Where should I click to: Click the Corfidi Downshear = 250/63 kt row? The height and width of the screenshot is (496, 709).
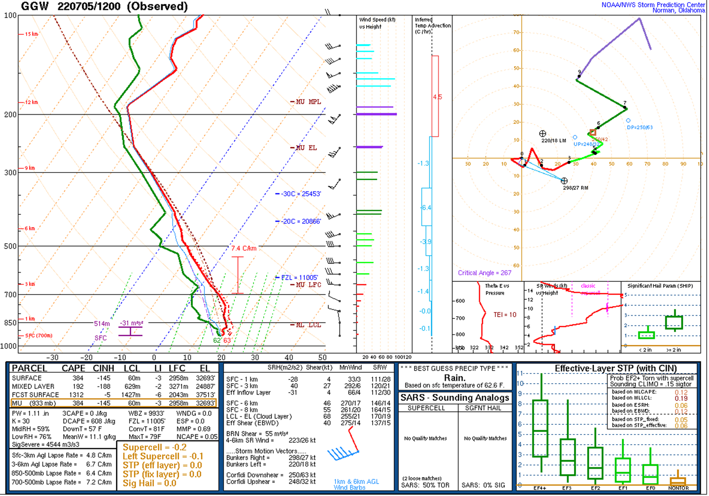click(x=271, y=475)
